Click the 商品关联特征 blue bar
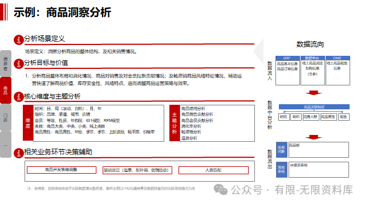Image resolution: width=365 pixels, height=205 pixels. (314, 107)
